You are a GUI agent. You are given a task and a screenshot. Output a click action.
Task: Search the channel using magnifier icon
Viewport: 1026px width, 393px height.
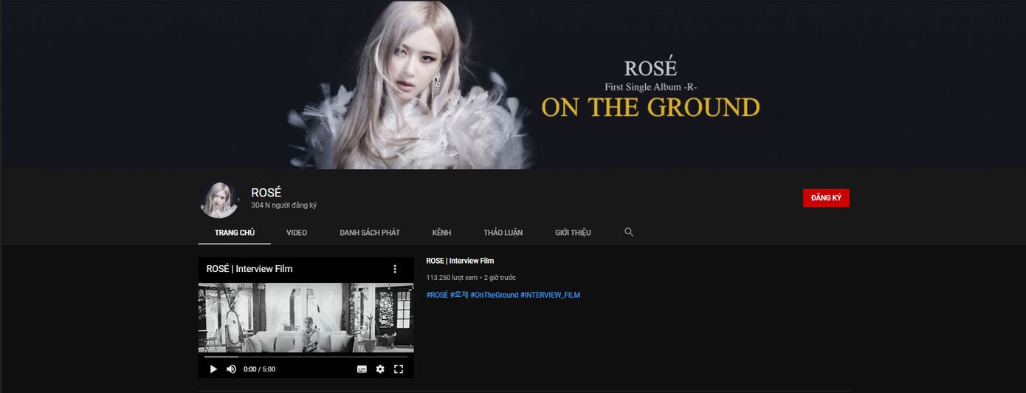(629, 232)
